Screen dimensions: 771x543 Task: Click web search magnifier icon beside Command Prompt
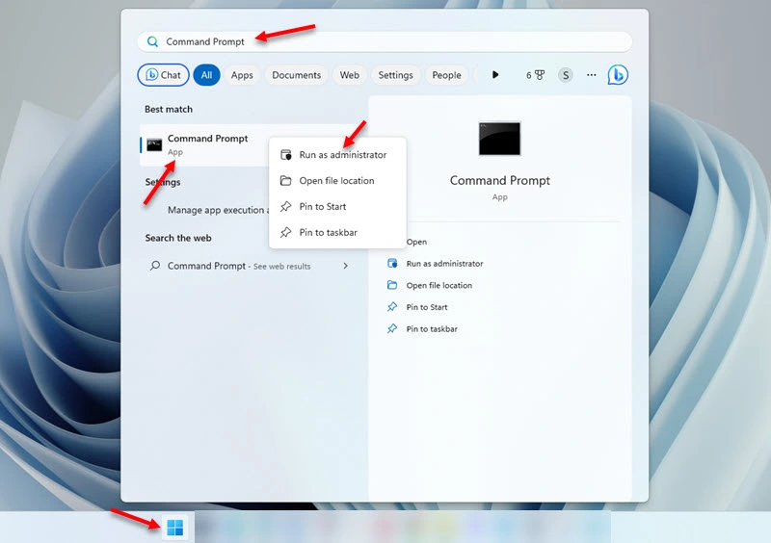(155, 266)
